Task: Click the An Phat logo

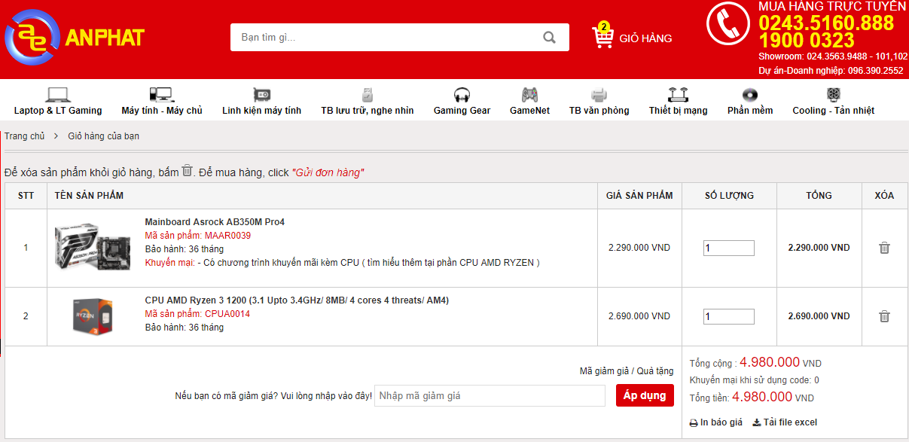Action: coord(74,37)
